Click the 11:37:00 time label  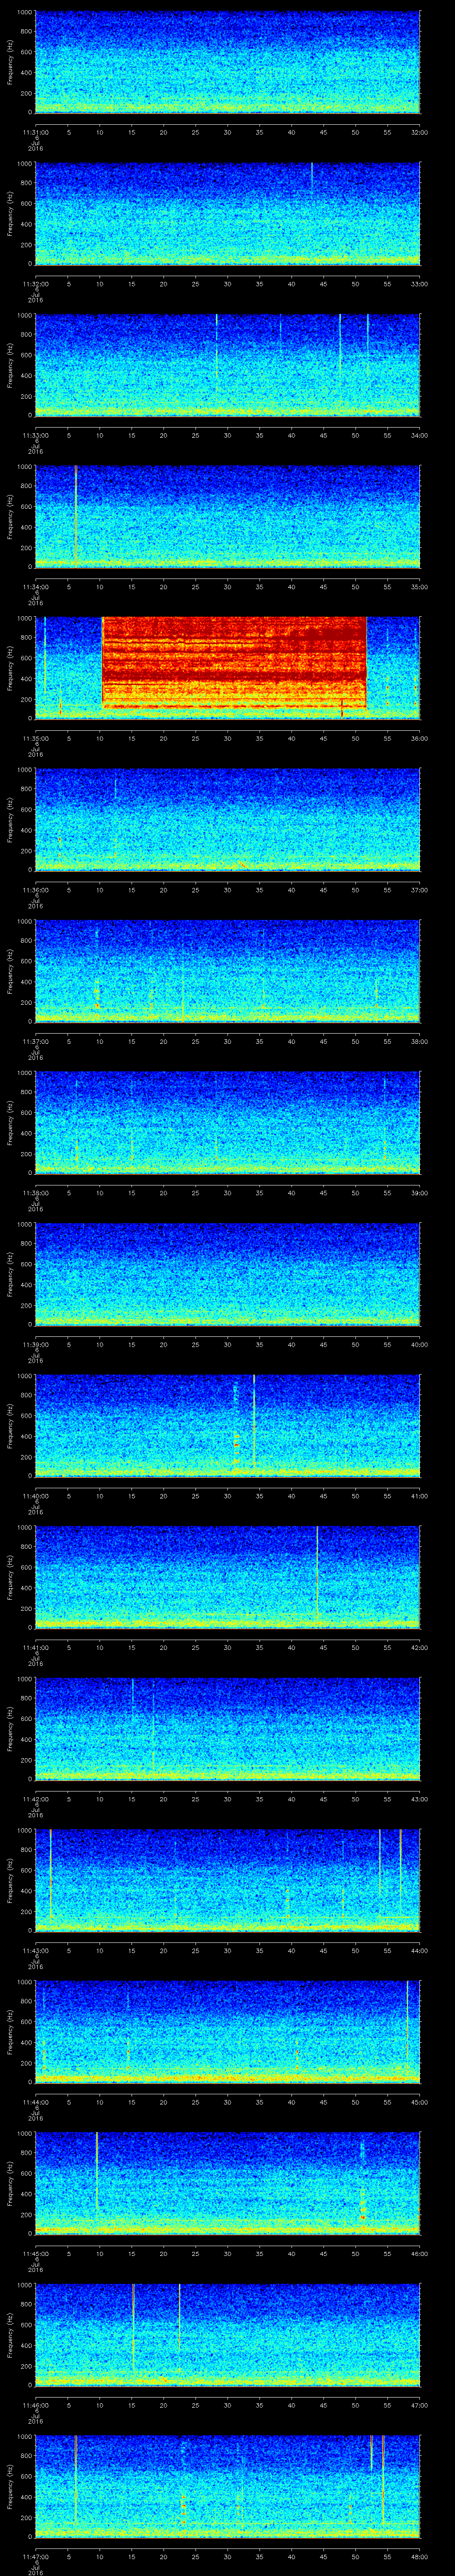pyautogui.click(x=35, y=1041)
